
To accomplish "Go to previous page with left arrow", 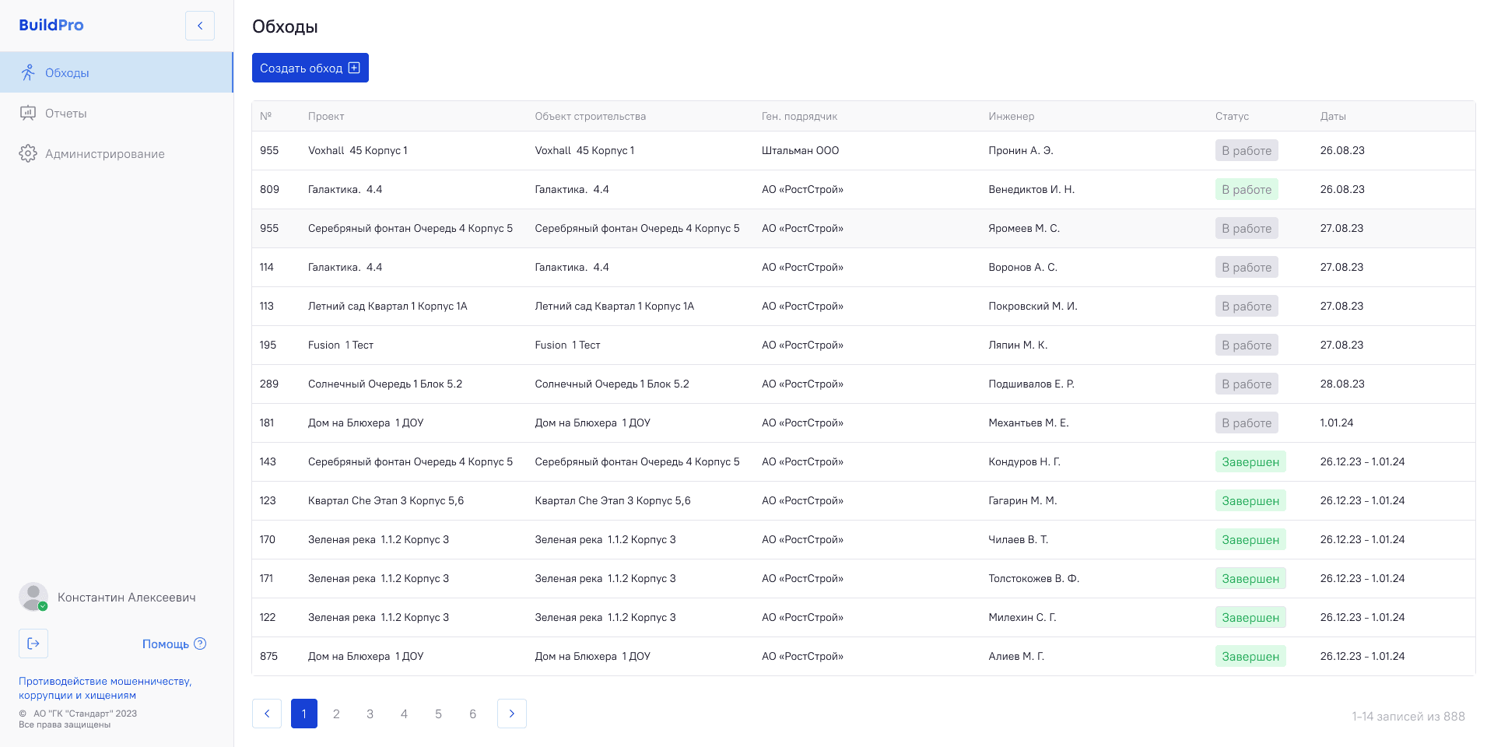I will click(x=267, y=714).
